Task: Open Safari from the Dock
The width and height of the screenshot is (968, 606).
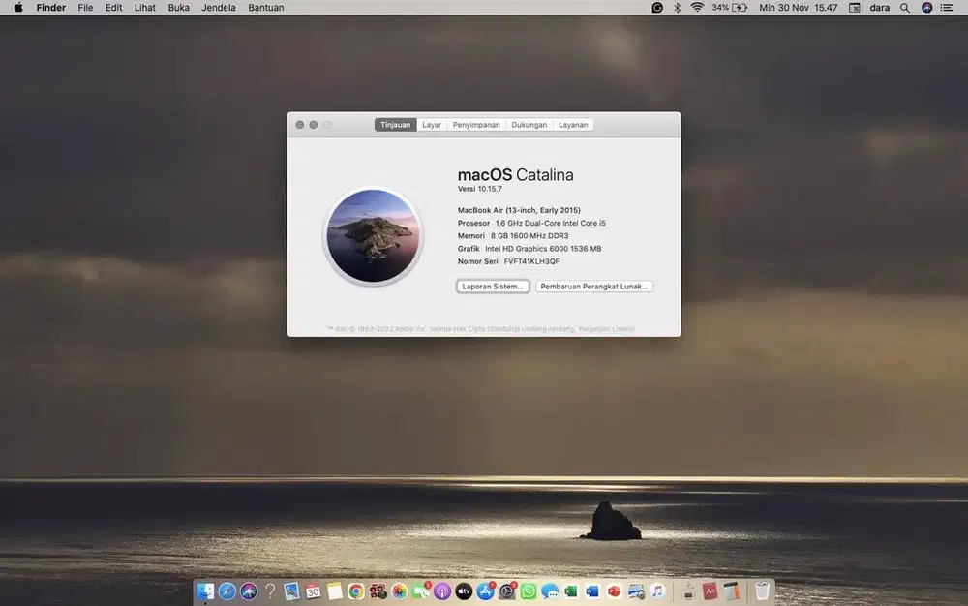Action: click(227, 591)
